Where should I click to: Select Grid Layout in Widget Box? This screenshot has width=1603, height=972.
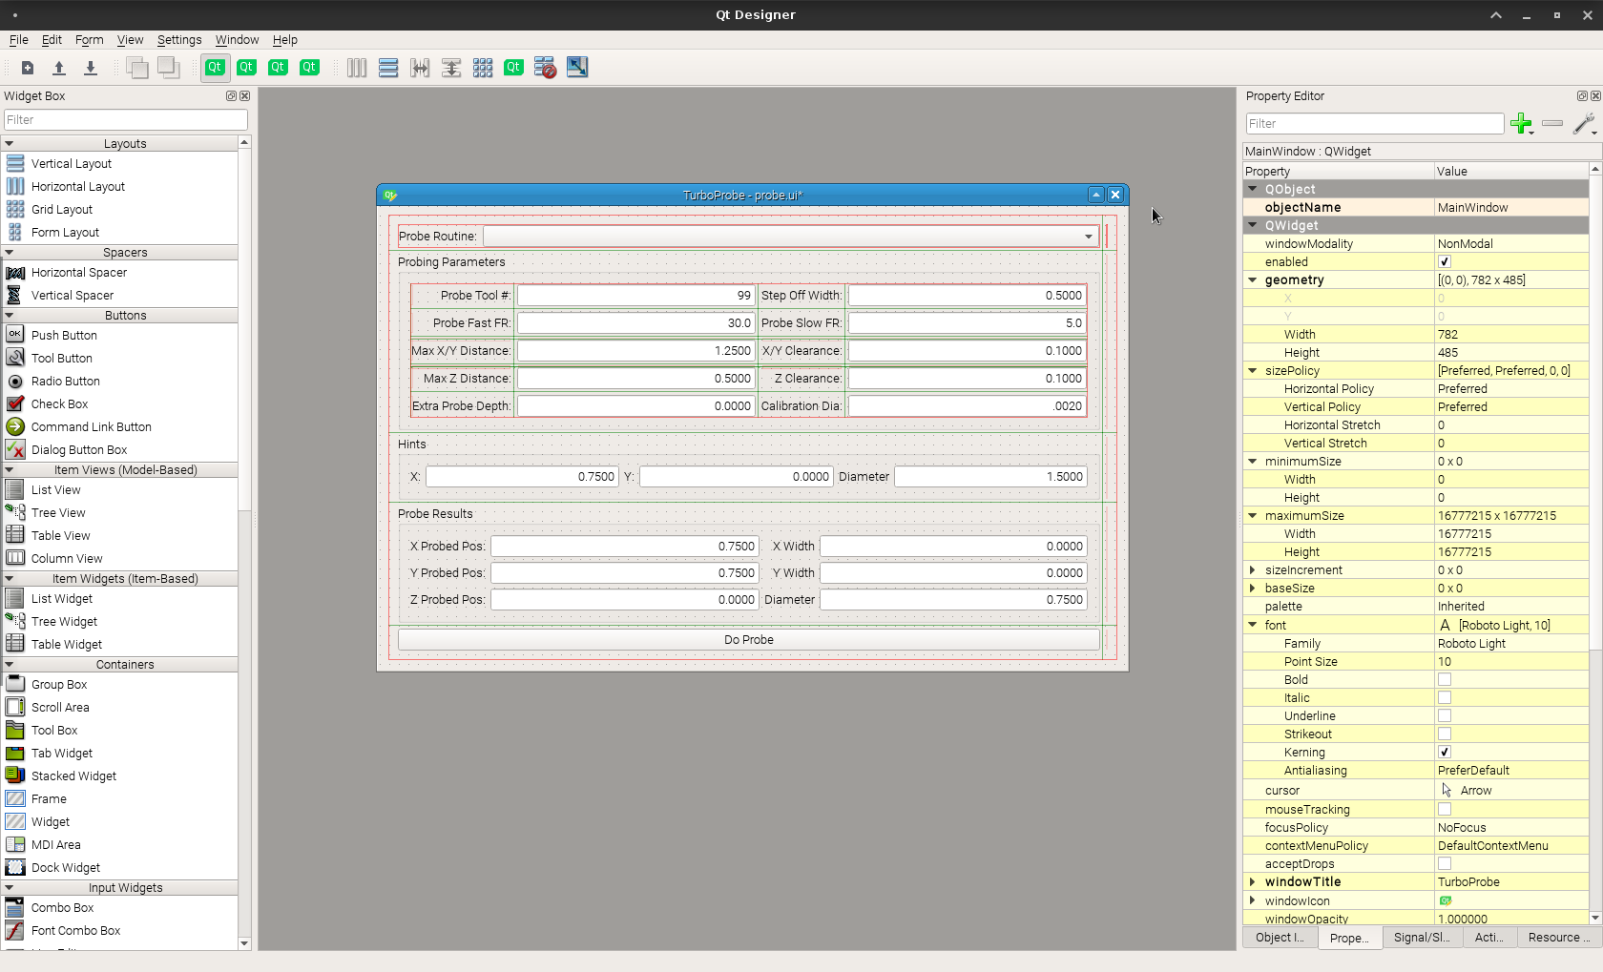pyautogui.click(x=62, y=210)
